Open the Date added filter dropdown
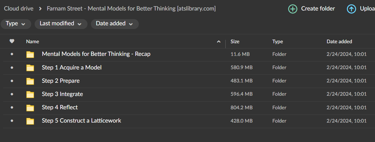 coord(115,24)
